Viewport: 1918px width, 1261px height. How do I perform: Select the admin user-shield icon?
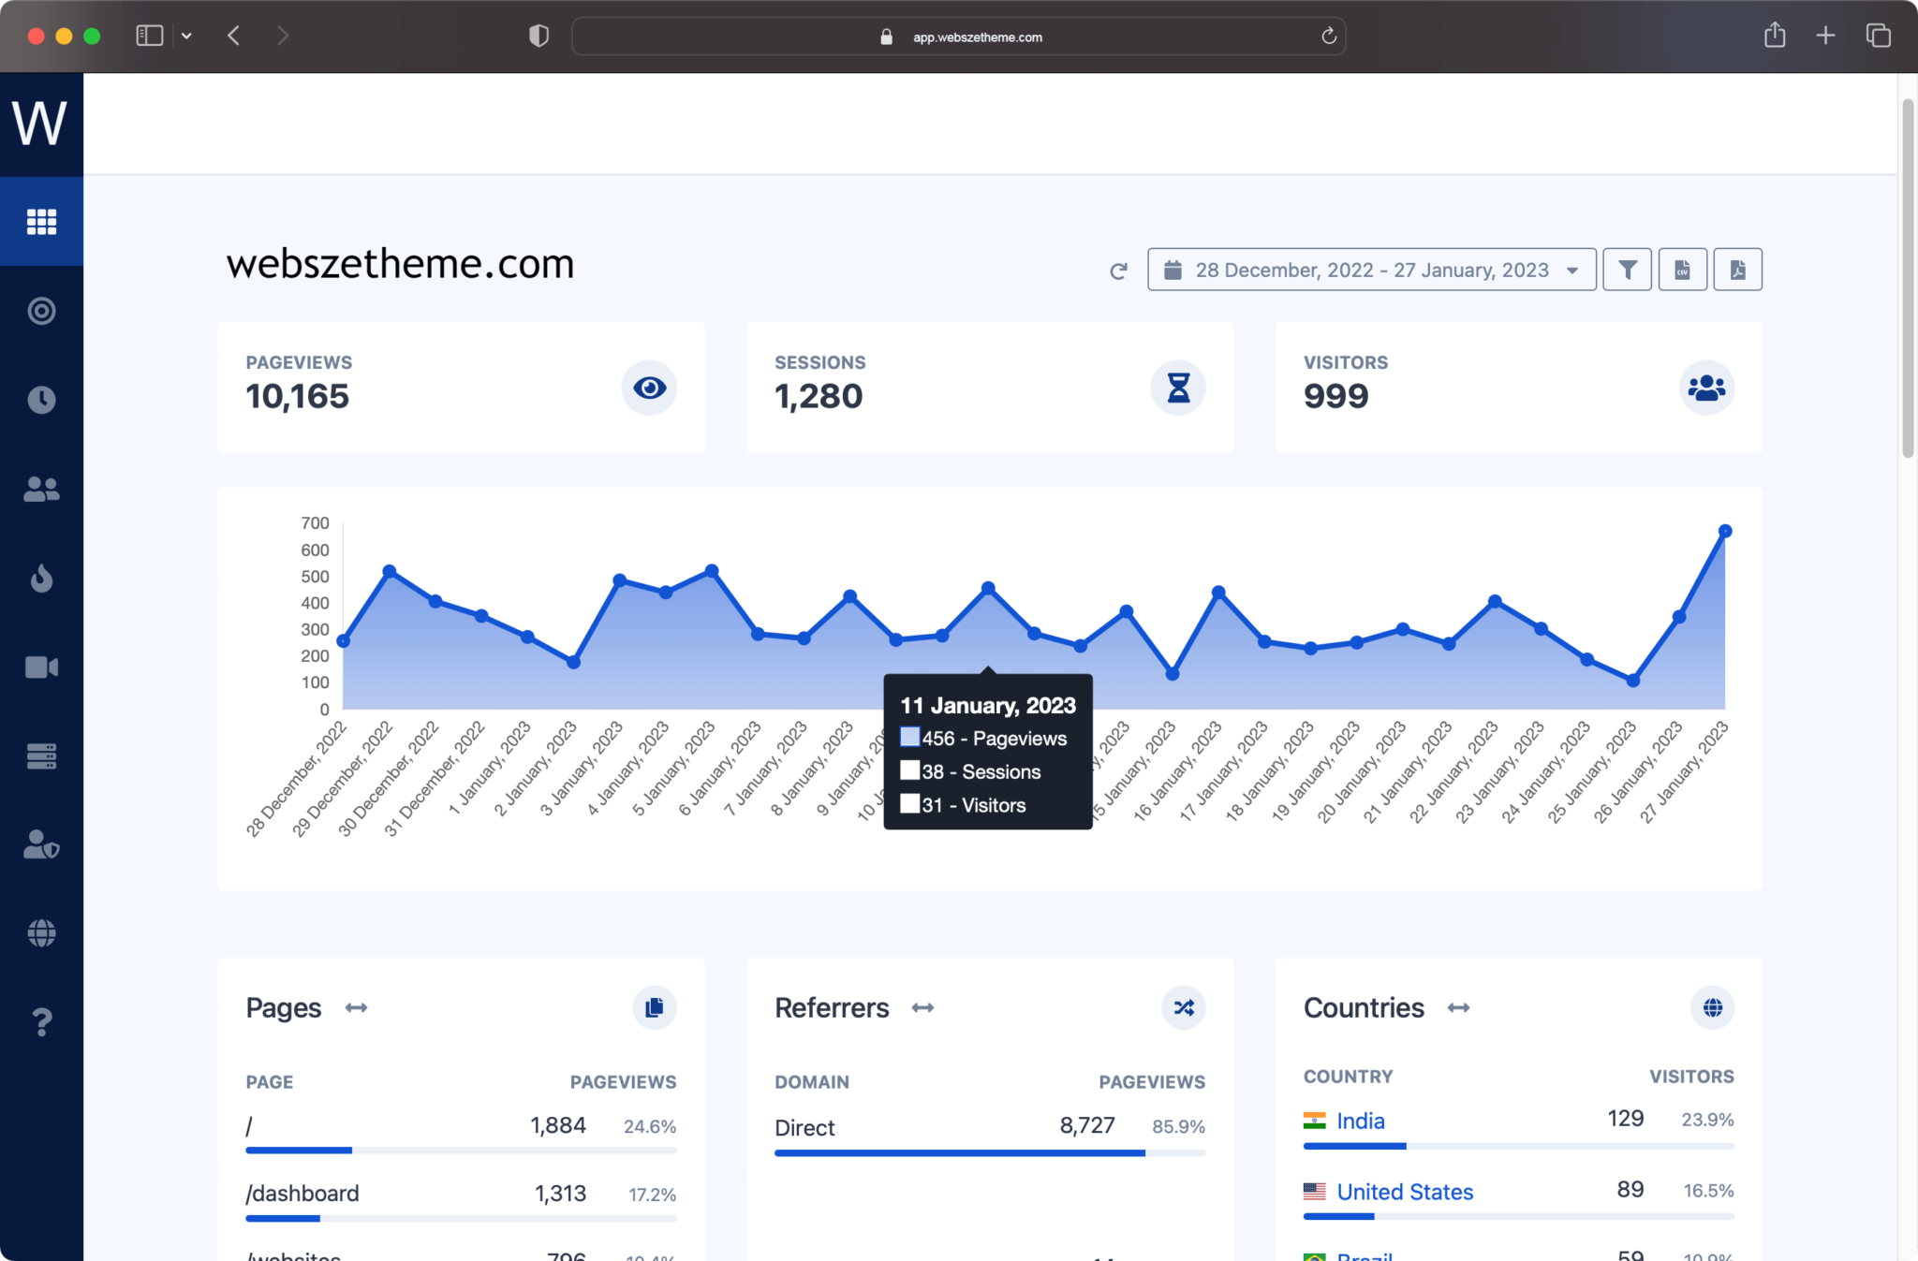coord(42,845)
